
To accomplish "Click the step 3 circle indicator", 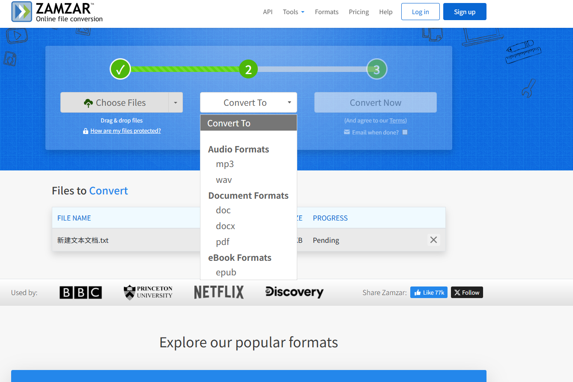I will (376, 69).
